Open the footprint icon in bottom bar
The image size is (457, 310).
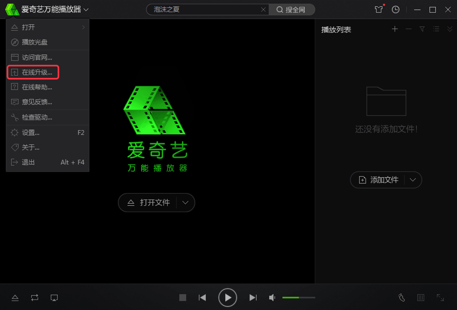click(401, 298)
